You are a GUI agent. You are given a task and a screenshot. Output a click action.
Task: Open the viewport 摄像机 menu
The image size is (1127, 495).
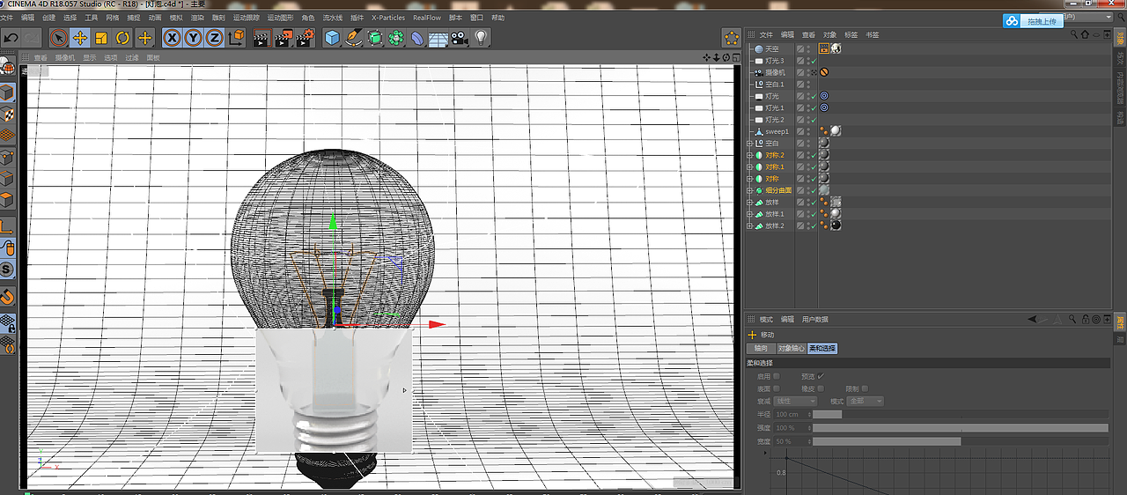pyautogui.click(x=65, y=57)
